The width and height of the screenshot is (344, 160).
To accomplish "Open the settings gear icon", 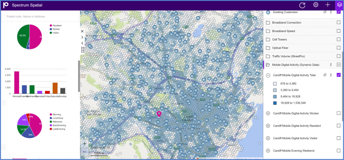I will (x=316, y=5).
